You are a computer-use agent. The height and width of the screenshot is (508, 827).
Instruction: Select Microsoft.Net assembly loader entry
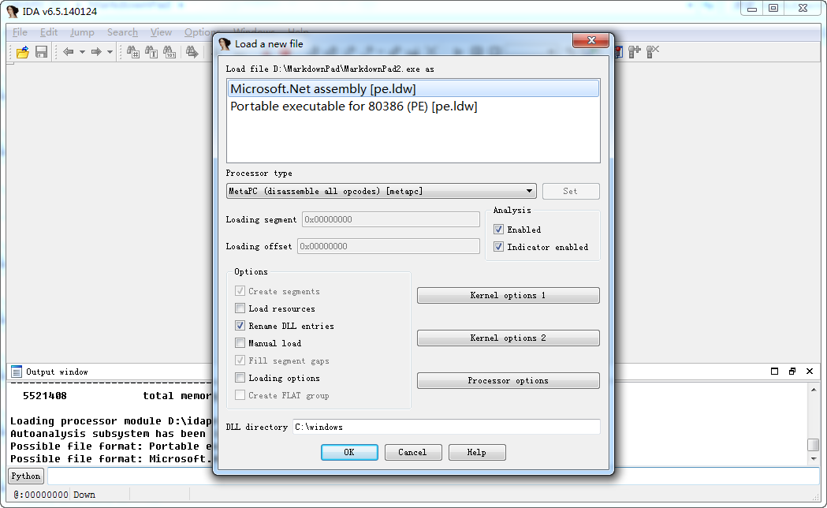click(413, 88)
